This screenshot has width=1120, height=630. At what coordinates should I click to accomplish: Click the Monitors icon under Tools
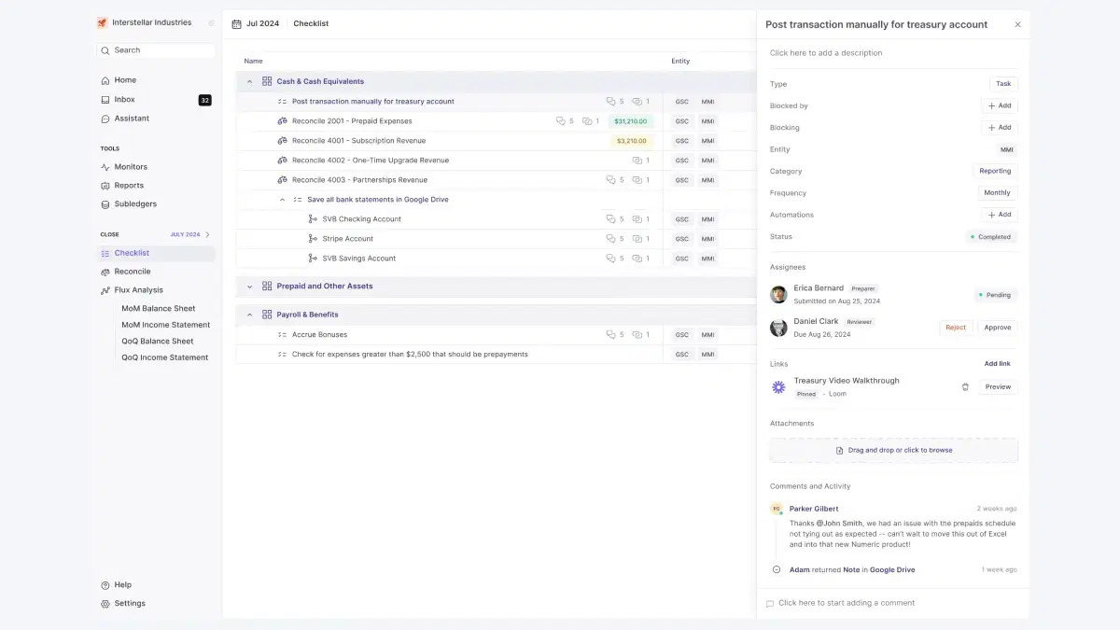tap(105, 167)
